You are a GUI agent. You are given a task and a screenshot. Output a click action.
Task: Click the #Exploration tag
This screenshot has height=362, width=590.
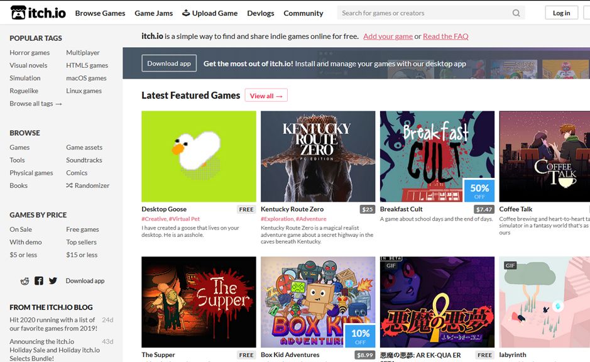point(277,219)
